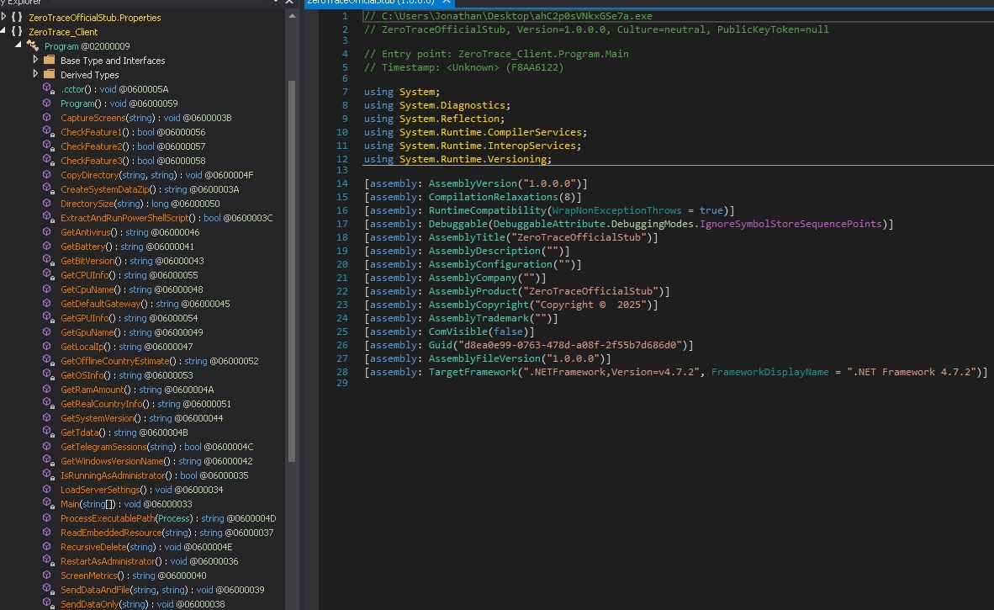This screenshot has height=610, width=994.
Task: Select the GetCpuName method
Action: (131, 289)
